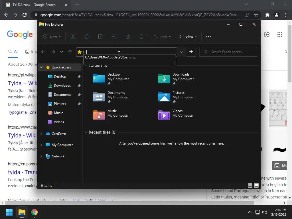Click the Copy icon in File Explorer toolbar

pos(87,36)
